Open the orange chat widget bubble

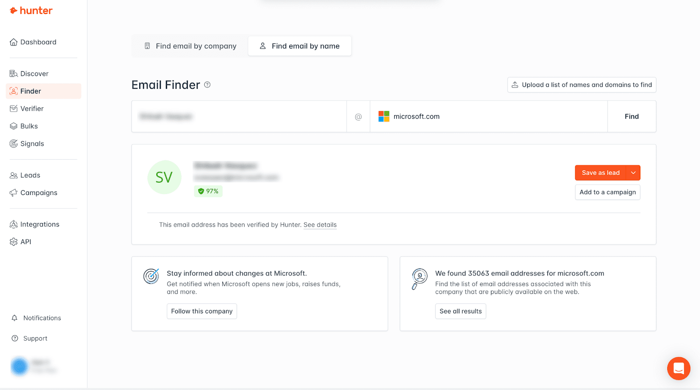pos(679,369)
